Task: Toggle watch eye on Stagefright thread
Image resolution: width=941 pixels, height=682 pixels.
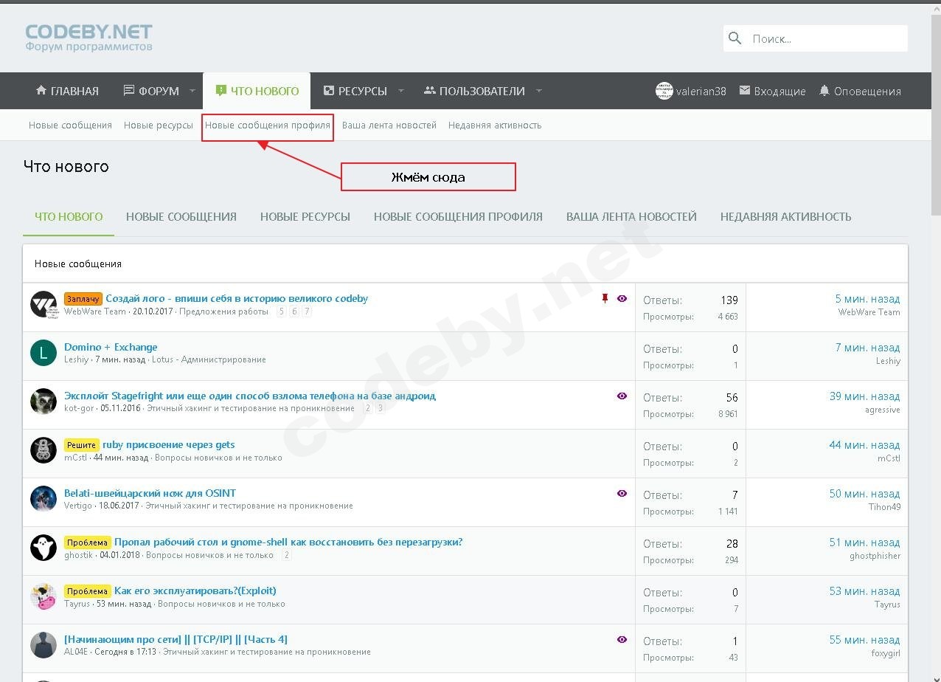Action: click(622, 396)
